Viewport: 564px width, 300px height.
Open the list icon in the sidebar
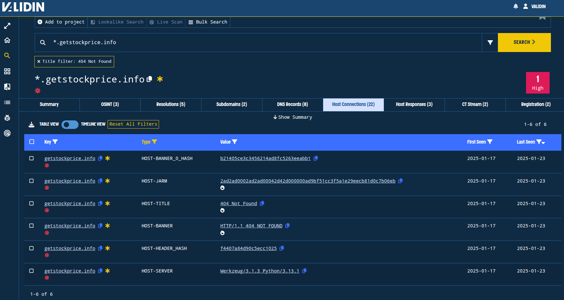tap(7, 102)
